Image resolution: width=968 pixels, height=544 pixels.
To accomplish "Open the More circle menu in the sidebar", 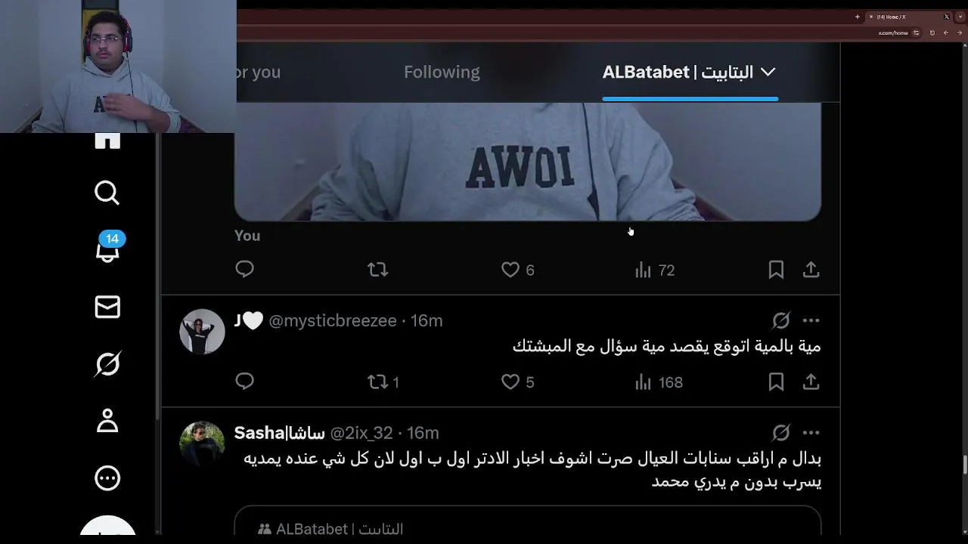I will point(107,478).
